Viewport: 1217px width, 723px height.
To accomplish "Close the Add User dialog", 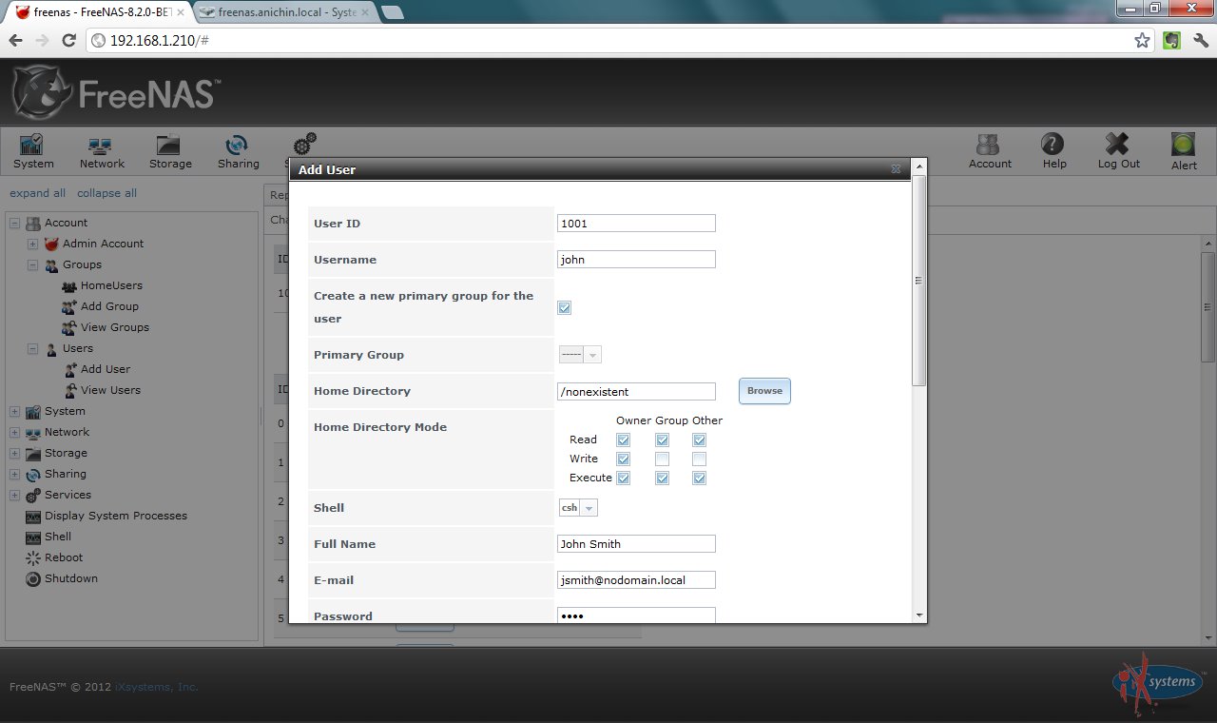I will [896, 169].
